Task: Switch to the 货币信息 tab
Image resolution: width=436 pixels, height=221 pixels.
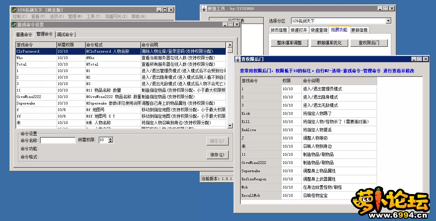Action: point(279,30)
